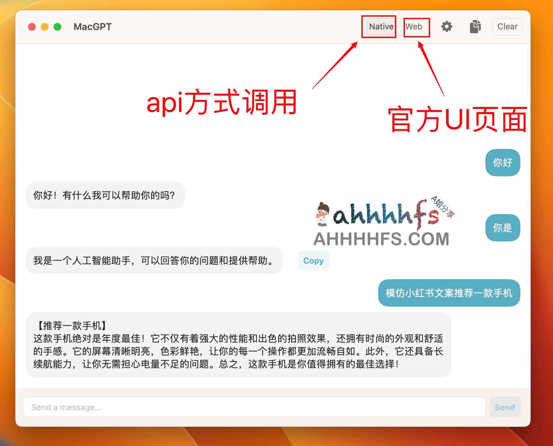553x446 pixels.
Task: Select the user's 你好 message bubble
Action: 503,163
